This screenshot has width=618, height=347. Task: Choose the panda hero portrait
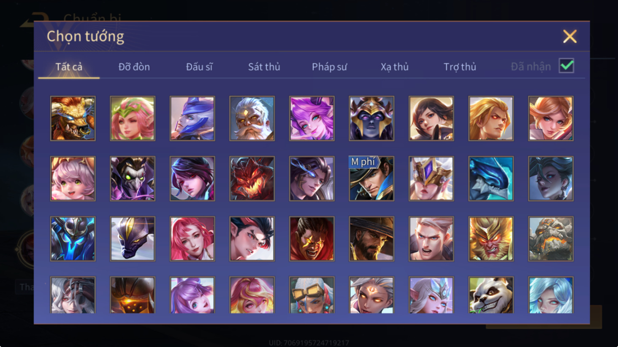pyautogui.click(x=491, y=295)
